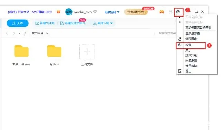Image resolution: width=221 pixels, height=130 pixels.
Task: Close the window with X
Action: pos(203,12)
